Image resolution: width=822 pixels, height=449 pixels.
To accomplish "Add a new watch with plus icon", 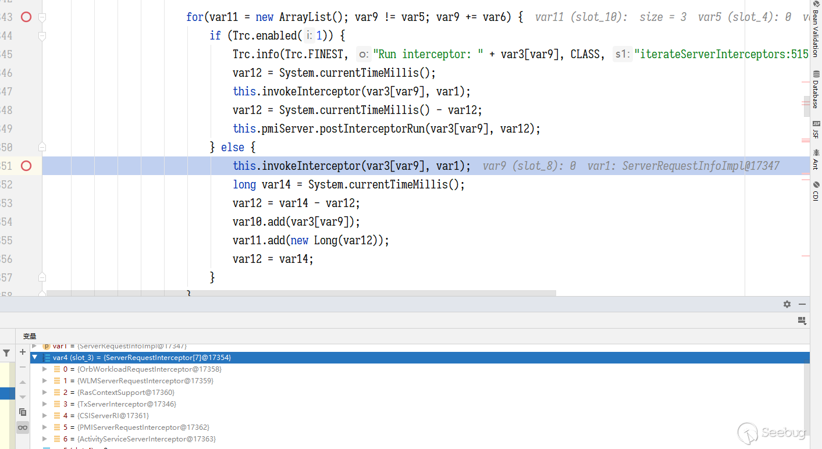I will pyautogui.click(x=23, y=352).
